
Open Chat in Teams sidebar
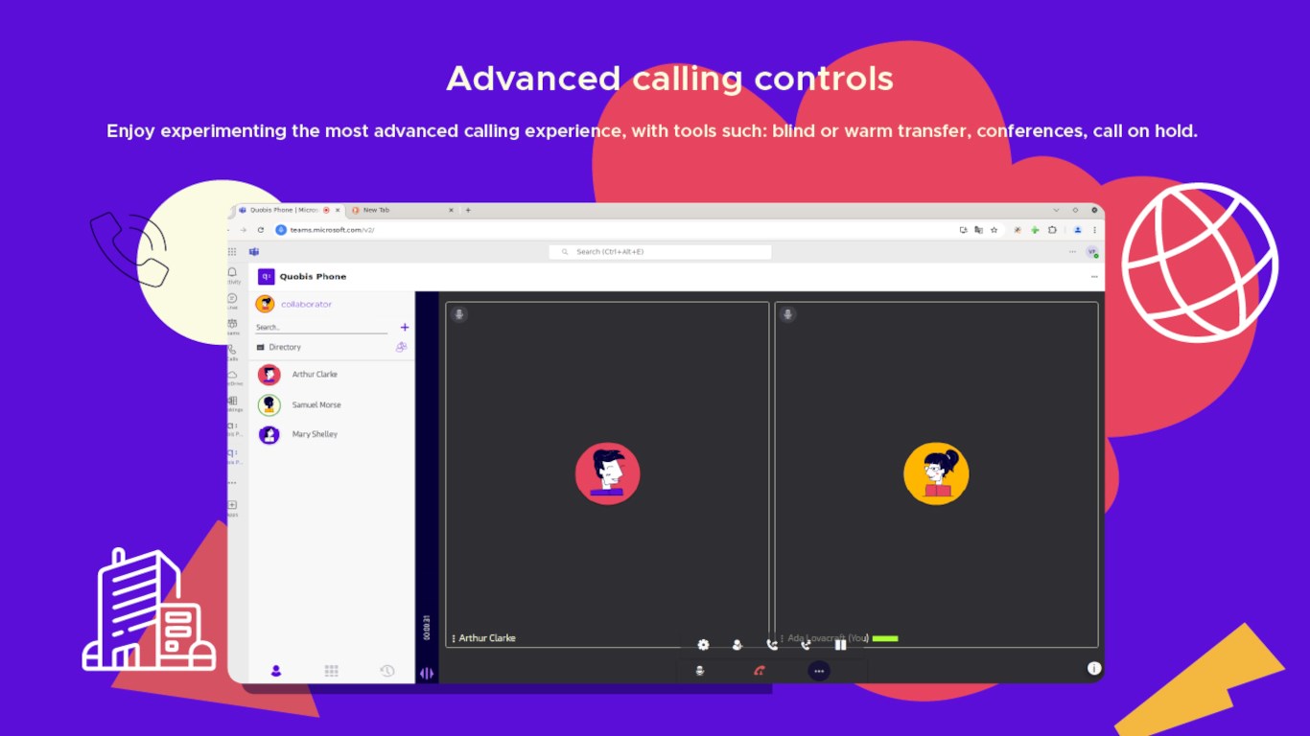coord(233,301)
